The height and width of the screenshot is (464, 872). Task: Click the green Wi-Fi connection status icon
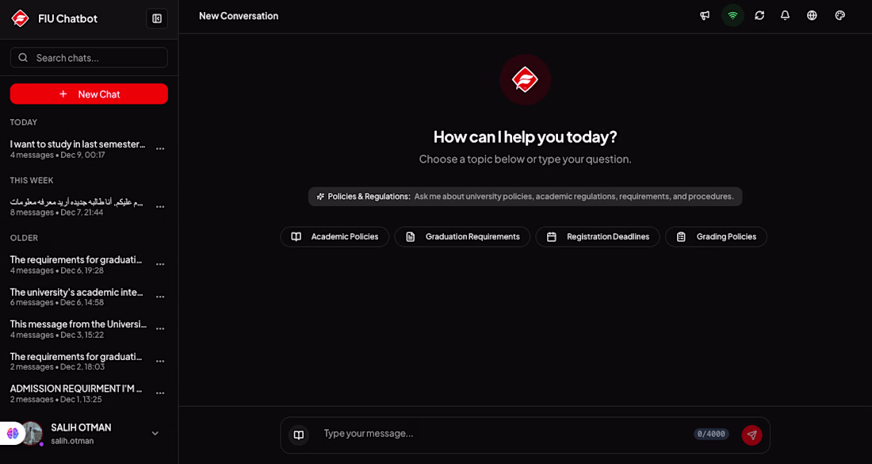tap(732, 16)
